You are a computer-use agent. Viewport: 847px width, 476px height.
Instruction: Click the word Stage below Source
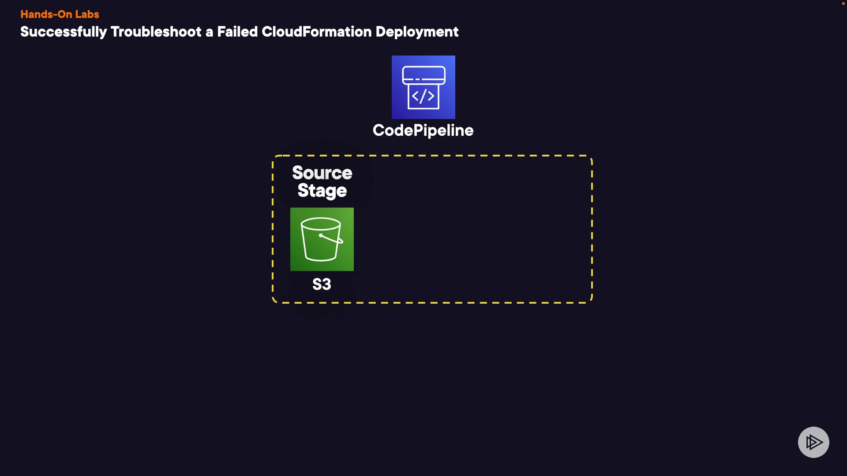[322, 191]
